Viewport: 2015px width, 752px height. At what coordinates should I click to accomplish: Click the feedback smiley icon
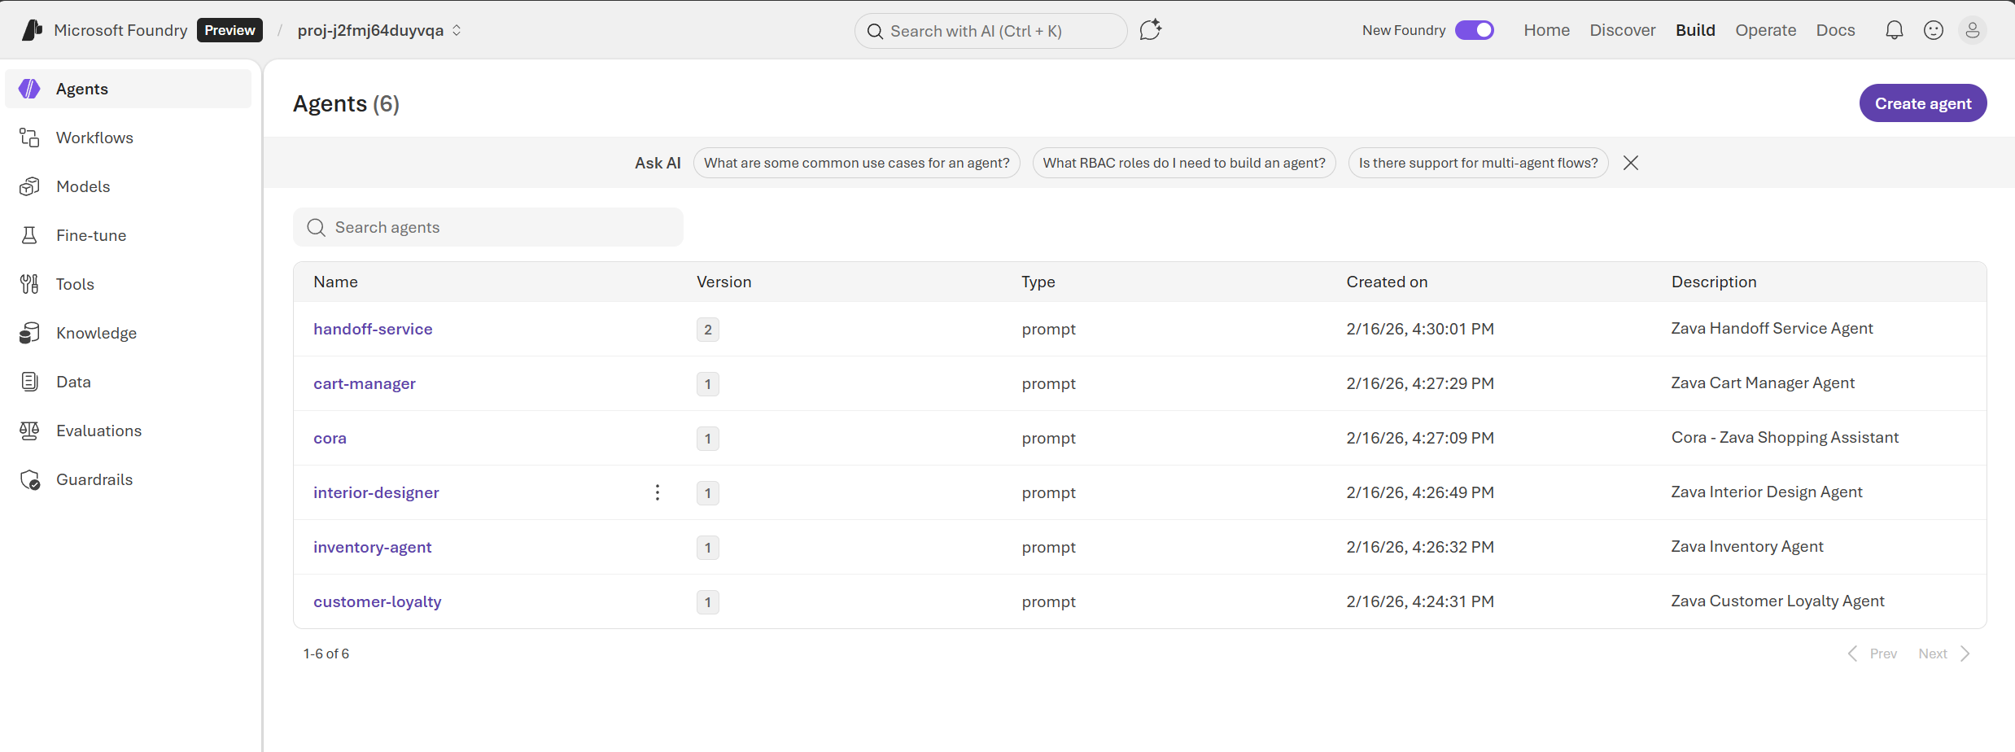1934,30
